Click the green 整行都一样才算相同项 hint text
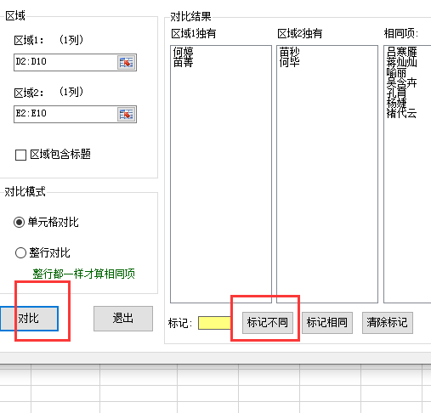The width and height of the screenshot is (431, 413). (83, 274)
